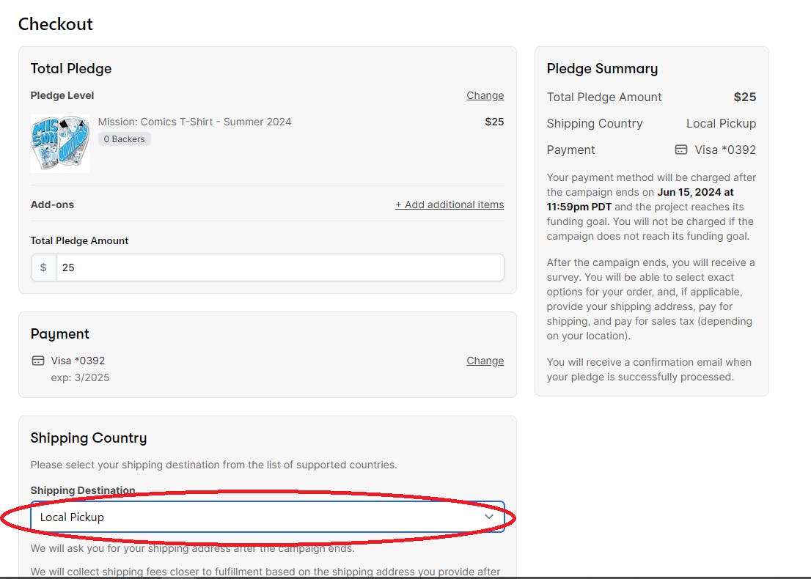Click the dollar sign prefix of pledge amount
This screenshot has width=811, height=579.
click(43, 268)
